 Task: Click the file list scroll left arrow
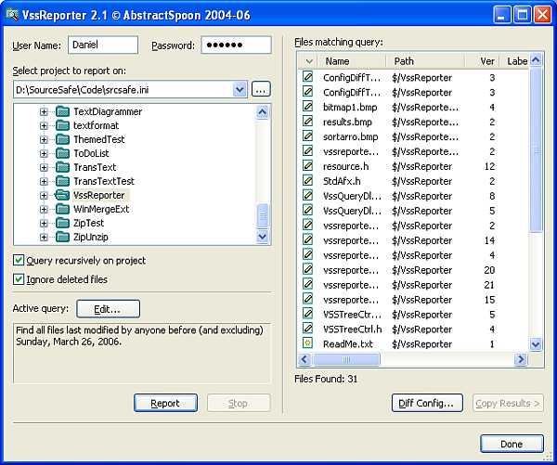click(x=304, y=359)
